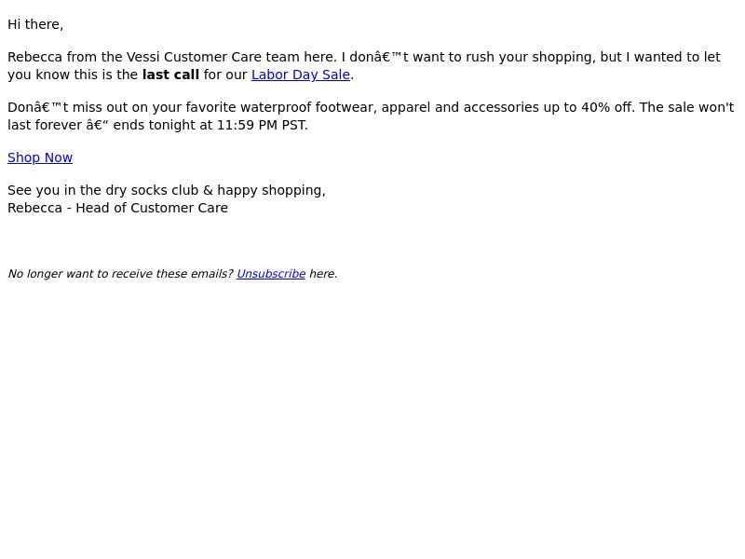The image size is (745, 559).
Task: Follow the Shop Now link
Action: 40,157
